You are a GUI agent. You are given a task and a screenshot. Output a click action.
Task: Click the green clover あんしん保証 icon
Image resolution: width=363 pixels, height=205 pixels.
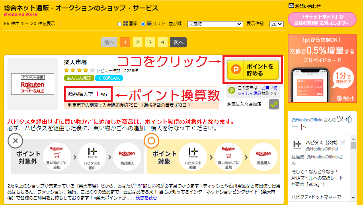(232, 90)
